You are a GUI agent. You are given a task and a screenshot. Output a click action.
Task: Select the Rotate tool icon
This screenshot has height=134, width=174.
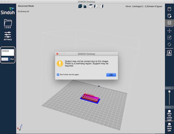[x=169, y=44]
